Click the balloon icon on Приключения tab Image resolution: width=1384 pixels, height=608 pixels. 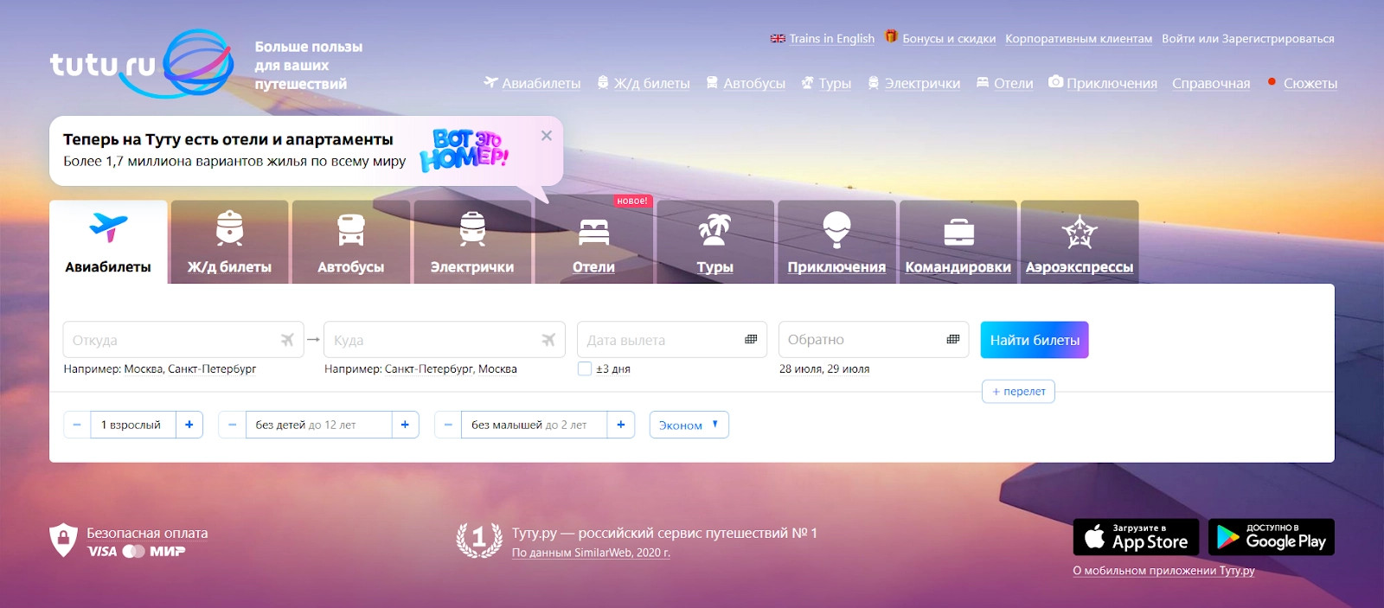click(x=836, y=229)
